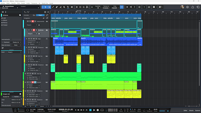This screenshot has height=113, width=201.
Task: Mute the Impact track
Action: (28, 82)
